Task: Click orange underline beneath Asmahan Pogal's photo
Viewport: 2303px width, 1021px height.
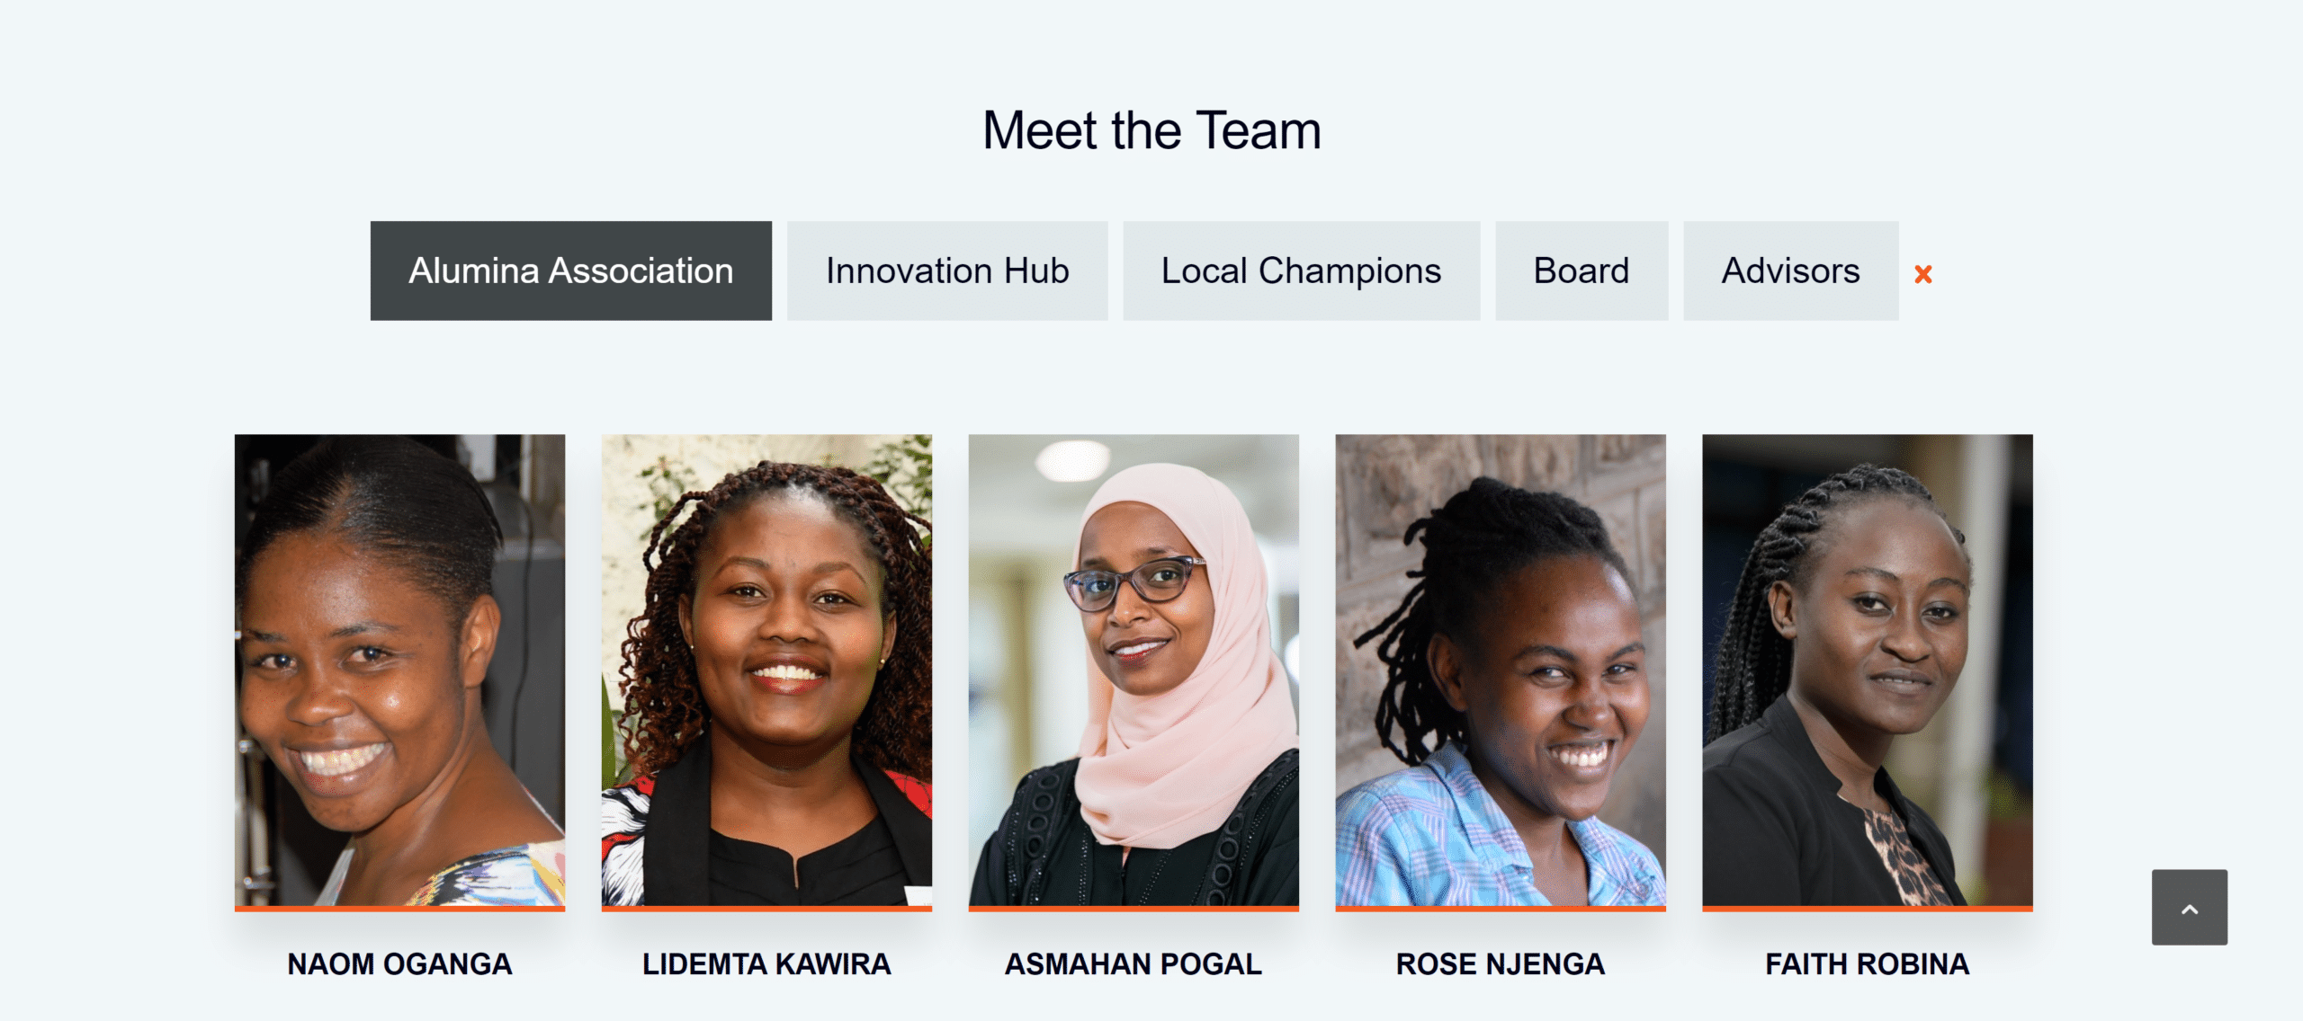Action: click(x=1134, y=909)
